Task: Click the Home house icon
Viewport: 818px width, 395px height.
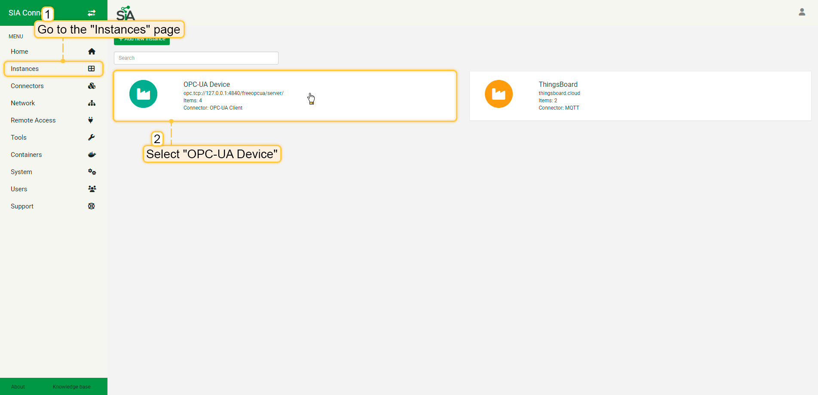Action: tap(92, 52)
